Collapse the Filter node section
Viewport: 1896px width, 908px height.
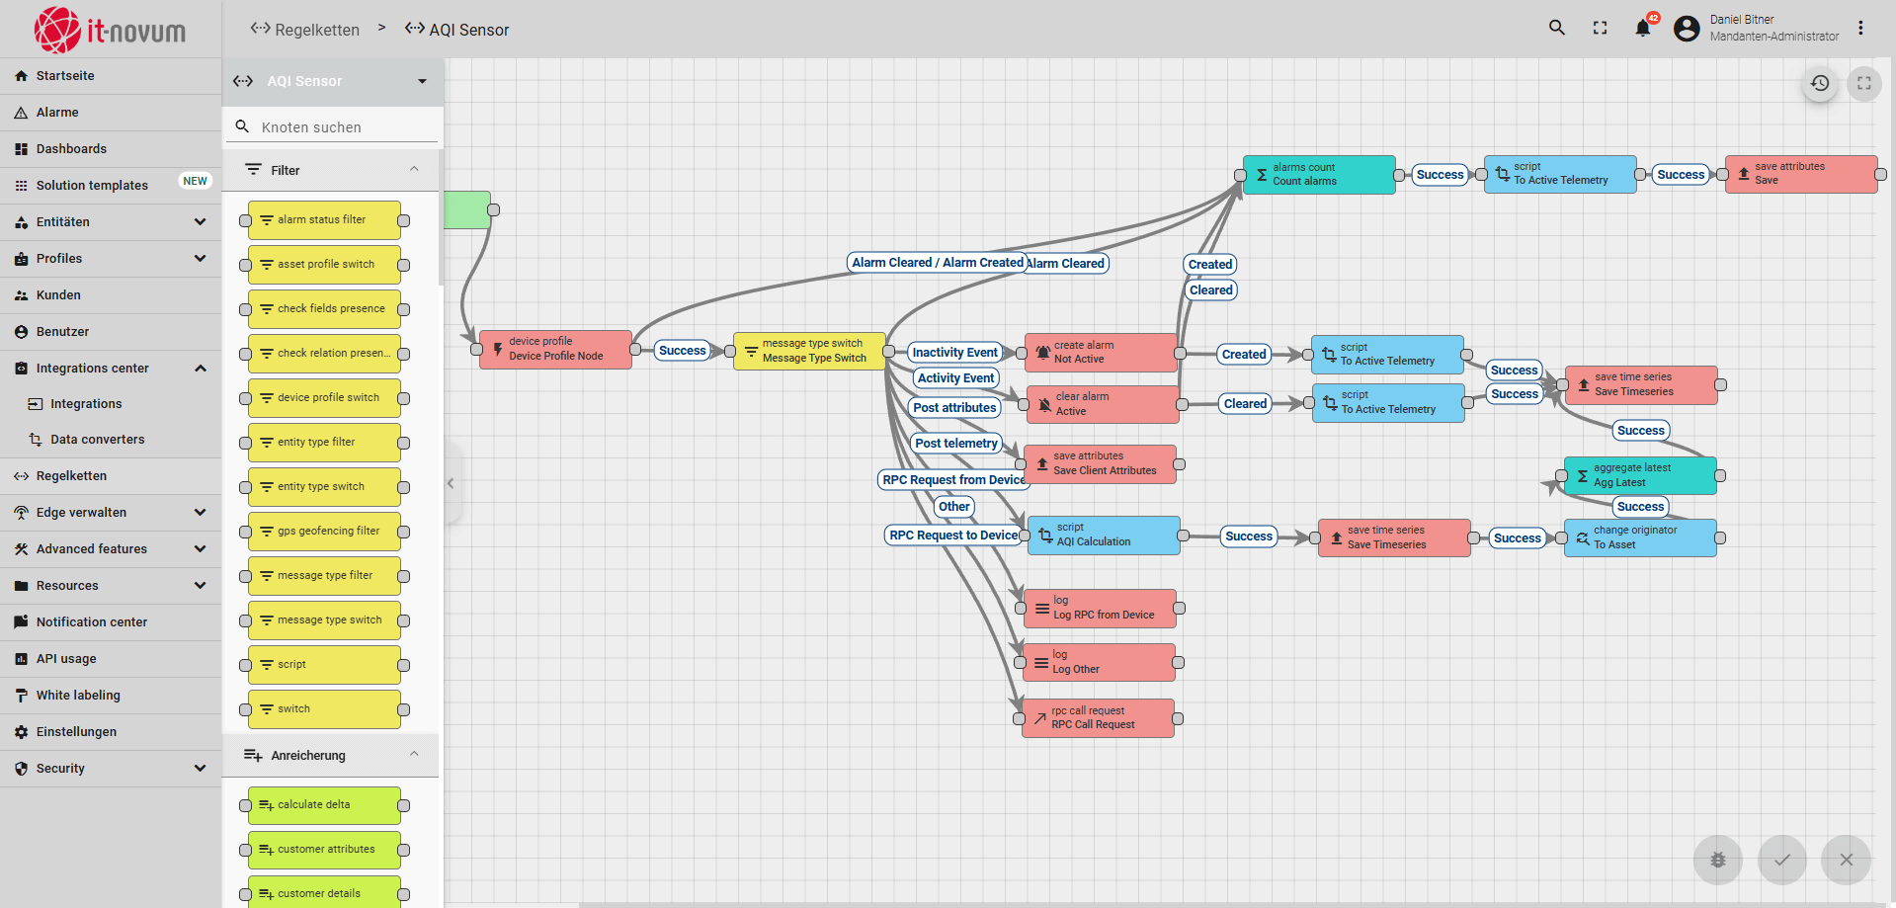coord(414,170)
